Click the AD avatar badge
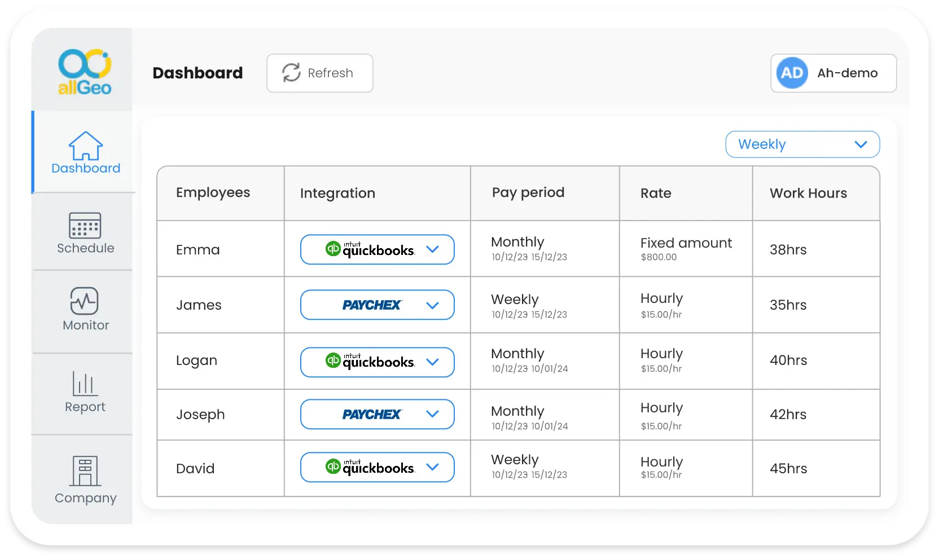 coord(792,73)
